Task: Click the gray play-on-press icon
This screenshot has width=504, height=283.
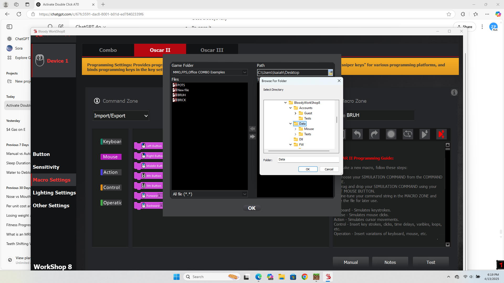Action: [424, 134]
